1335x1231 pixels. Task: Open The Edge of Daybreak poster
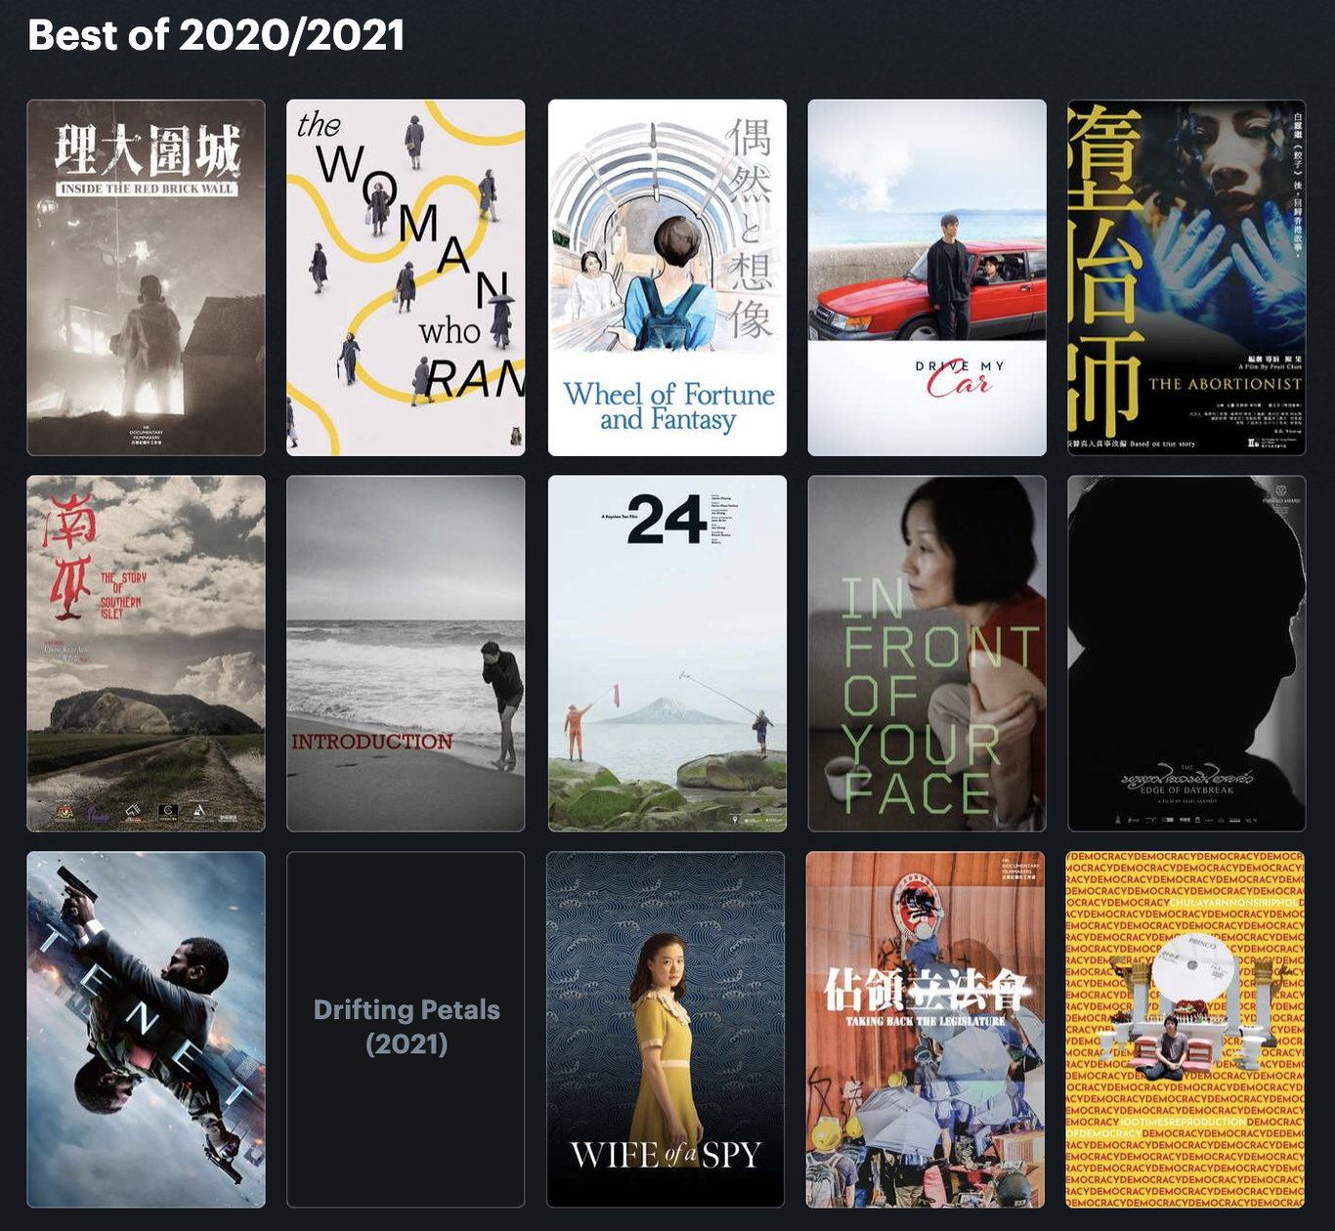tap(1186, 654)
